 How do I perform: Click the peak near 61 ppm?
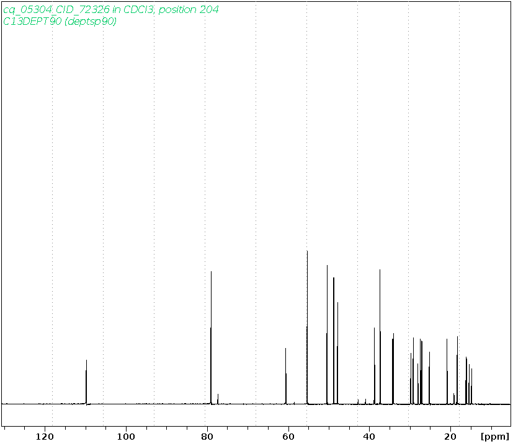(x=286, y=376)
